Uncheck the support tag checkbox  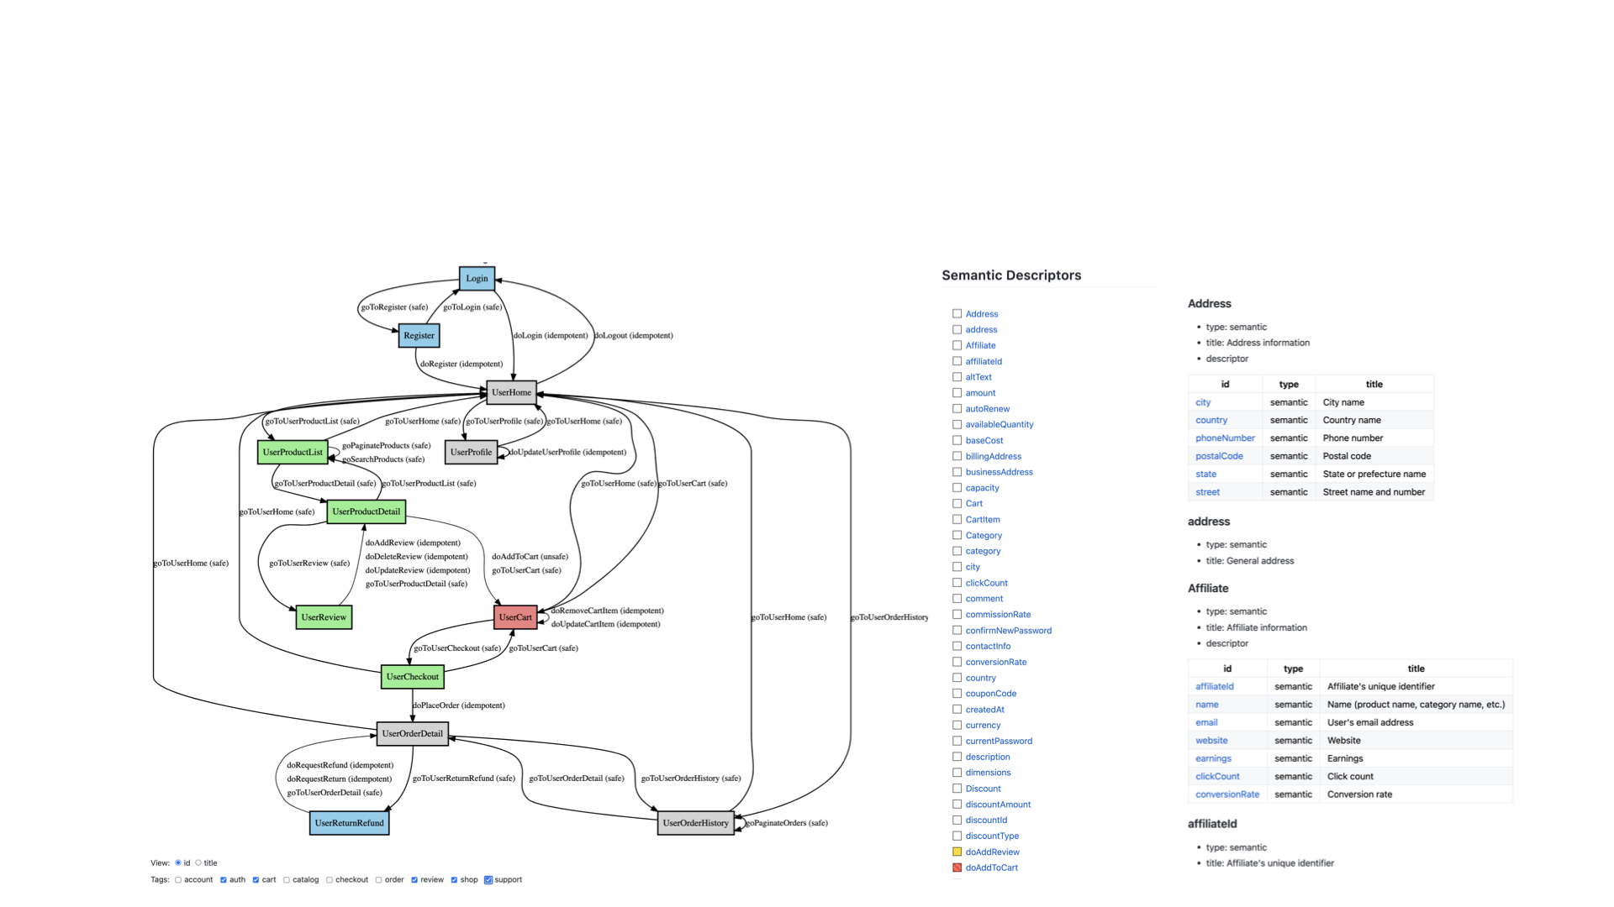pos(488,880)
